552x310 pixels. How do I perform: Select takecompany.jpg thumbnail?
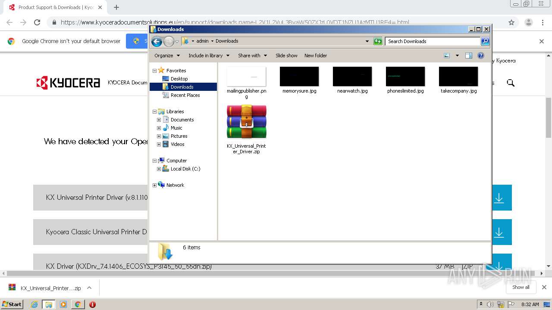[x=458, y=77]
